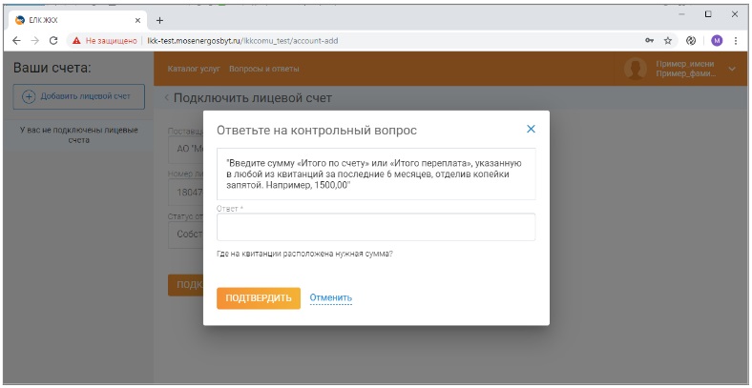Viewport: 752px width, 388px height.
Task: Bookmark this page with star icon
Action: coord(668,41)
